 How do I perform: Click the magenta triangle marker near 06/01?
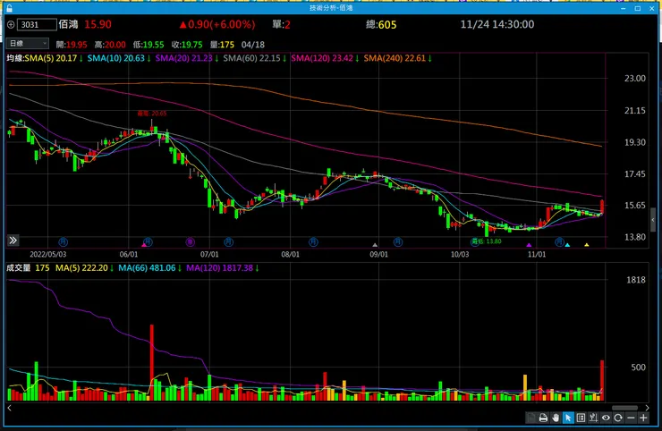click(143, 245)
